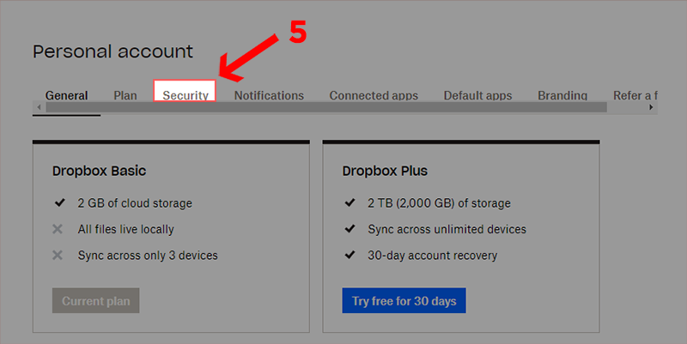Screen dimensions: 687x344
Task: Click the Try free for 30 days button
Action: click(x=404, y=301)
